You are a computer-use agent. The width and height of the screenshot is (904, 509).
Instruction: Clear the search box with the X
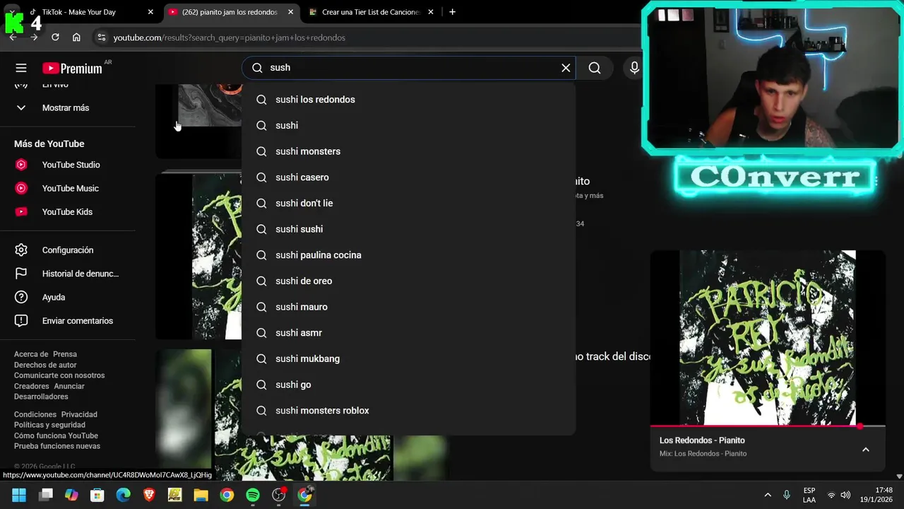(x=566, y=68)
